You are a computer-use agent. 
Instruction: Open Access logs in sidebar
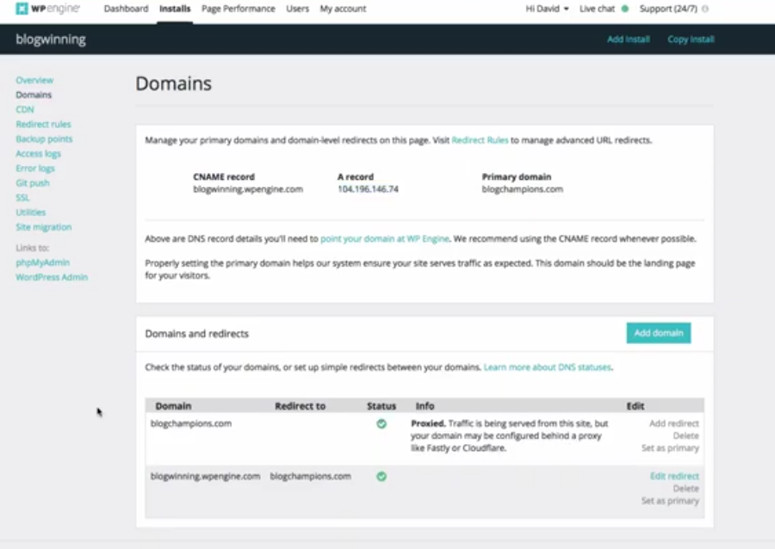pos(38,153)
